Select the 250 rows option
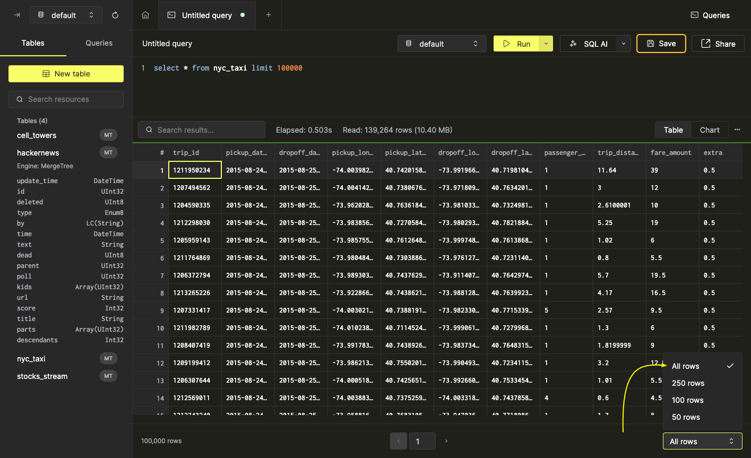This screenshot has height=458, width=751. (x=688, y=383)
